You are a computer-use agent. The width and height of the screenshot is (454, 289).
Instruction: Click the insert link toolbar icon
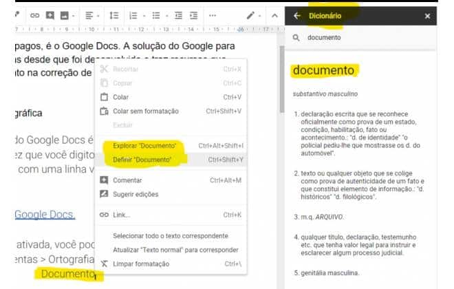35,15
